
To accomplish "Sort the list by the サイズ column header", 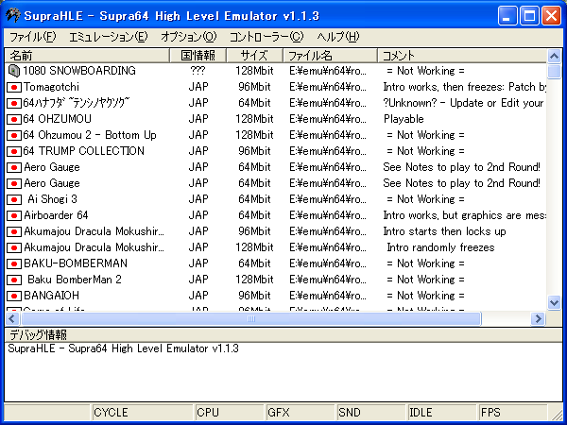I will coord(253,56).
